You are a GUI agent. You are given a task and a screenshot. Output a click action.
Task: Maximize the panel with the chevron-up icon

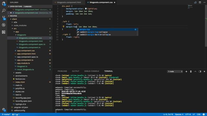(x=195, y=72)
